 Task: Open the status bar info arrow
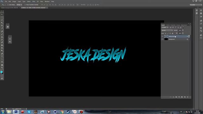(x=26, y=109)
